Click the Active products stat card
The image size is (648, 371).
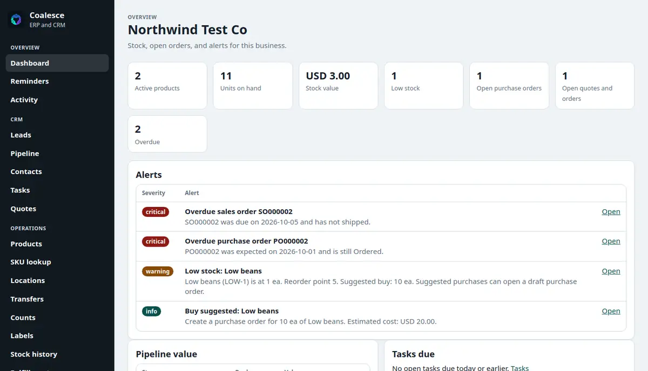click(x=167, y=86)
